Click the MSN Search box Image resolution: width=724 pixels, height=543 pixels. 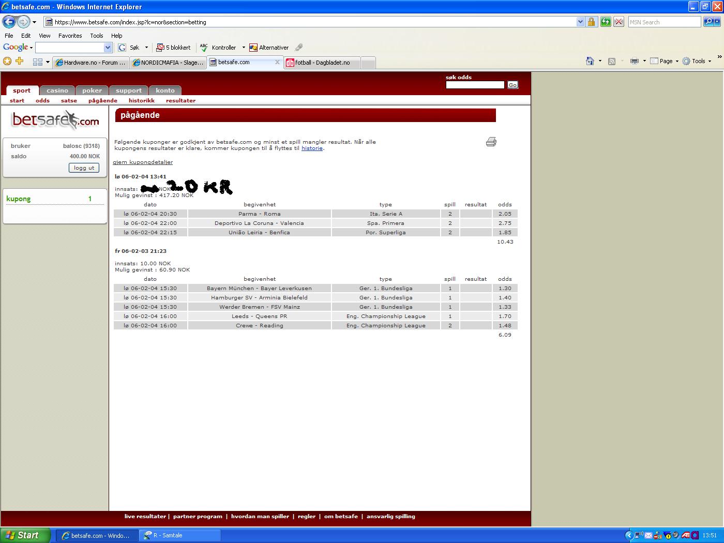pos(665,22)
